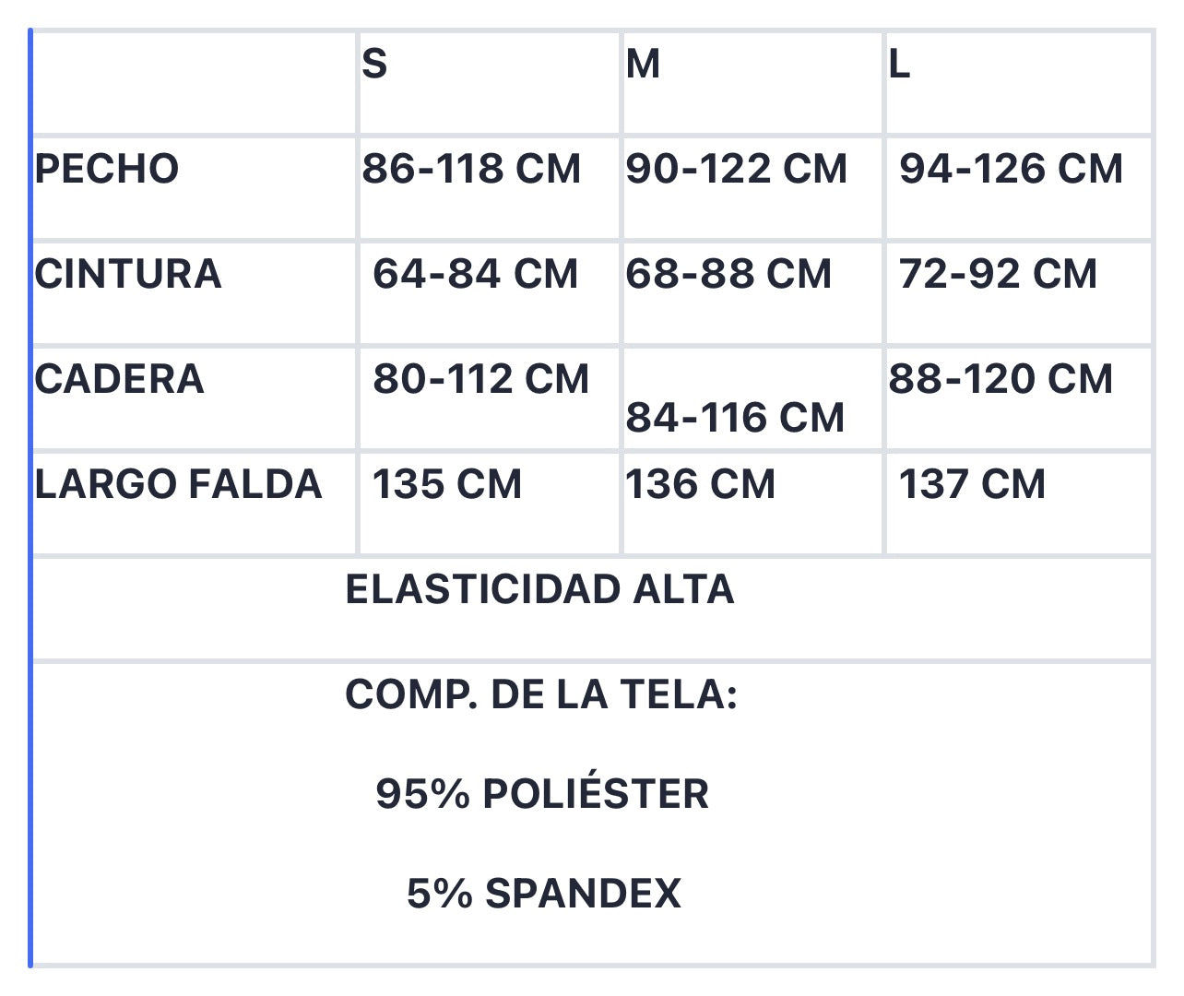This screenshot has width=1184, height=996.
Task: Click the PECHO row label
Action: [107, 169]
